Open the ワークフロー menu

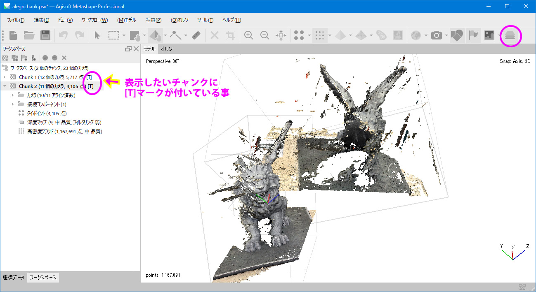[x=94, y=20]
